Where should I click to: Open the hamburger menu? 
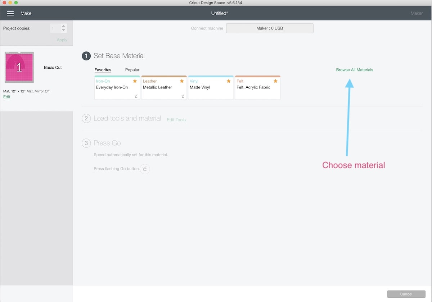(x=10, y=13)
